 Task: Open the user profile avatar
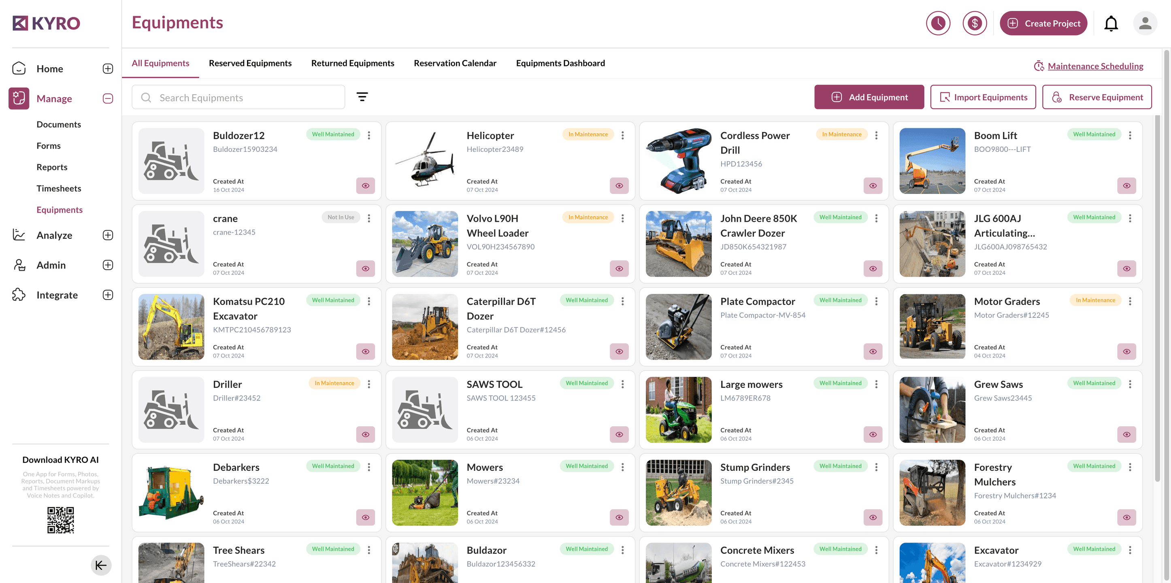[x=1145, y=23]
